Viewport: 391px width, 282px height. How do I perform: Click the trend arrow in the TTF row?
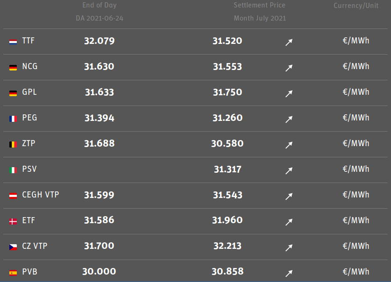click(289, 42)
